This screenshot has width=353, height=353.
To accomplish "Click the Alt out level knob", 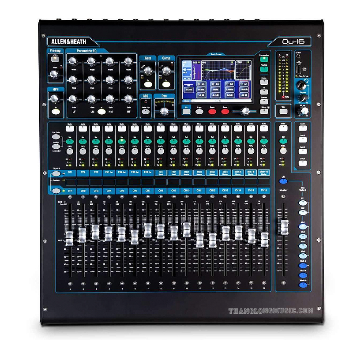I will click(304, 111).
